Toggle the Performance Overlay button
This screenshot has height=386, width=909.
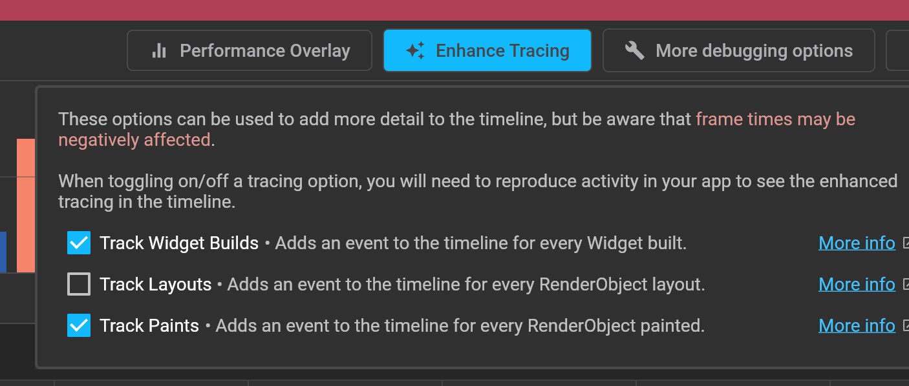coord(250,50)
